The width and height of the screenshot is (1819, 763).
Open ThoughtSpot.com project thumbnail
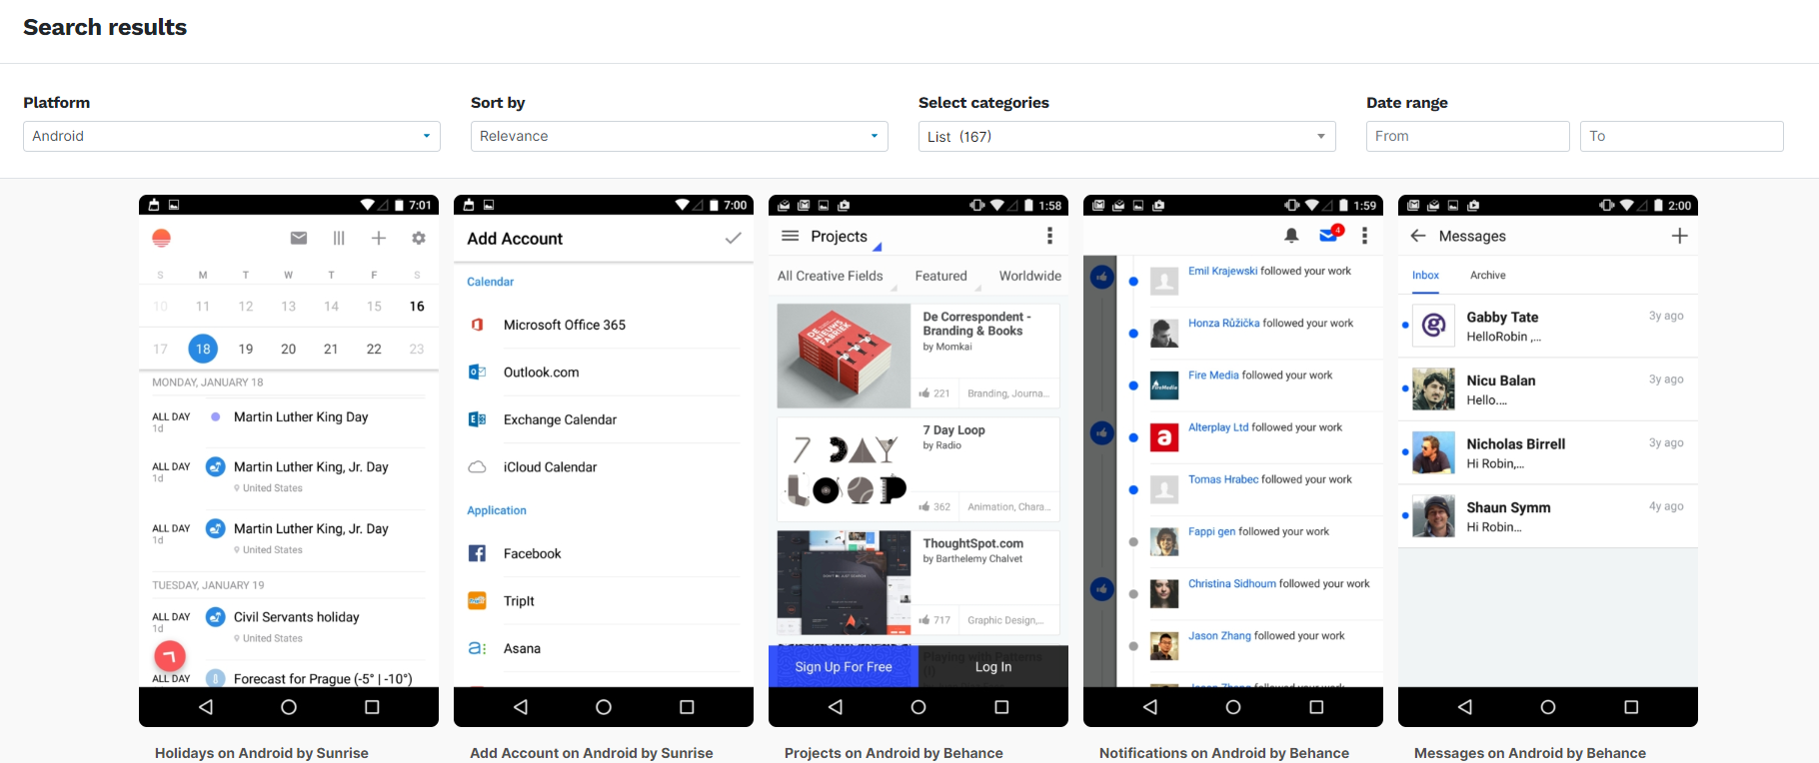coord(844,582)
